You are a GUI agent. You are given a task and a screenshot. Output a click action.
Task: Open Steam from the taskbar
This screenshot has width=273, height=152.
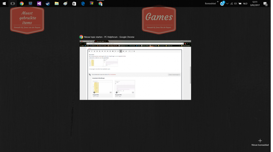point(48,4)
